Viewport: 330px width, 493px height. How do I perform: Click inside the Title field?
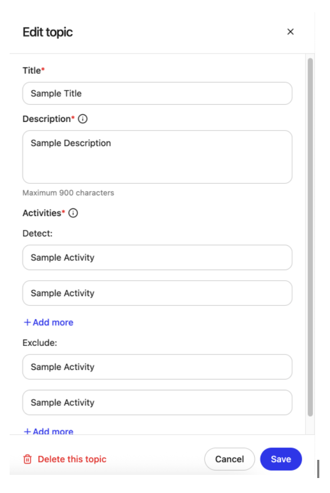tap(157, 93)
